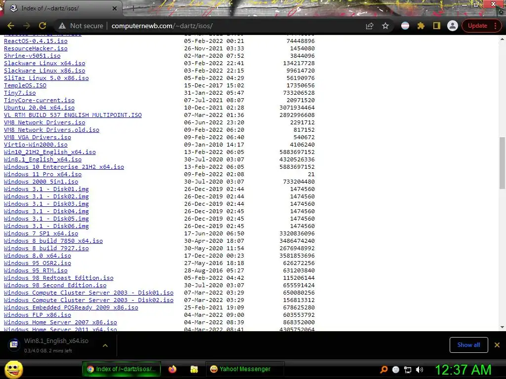Click Show all downloads
Screen dimensions: 506x379
[x=468, y=345]
